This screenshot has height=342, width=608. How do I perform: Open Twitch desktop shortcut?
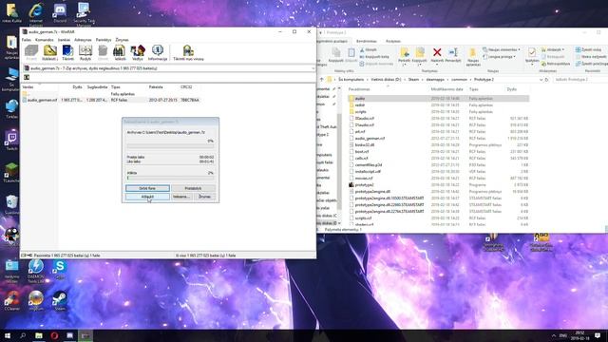pos(11,141)
